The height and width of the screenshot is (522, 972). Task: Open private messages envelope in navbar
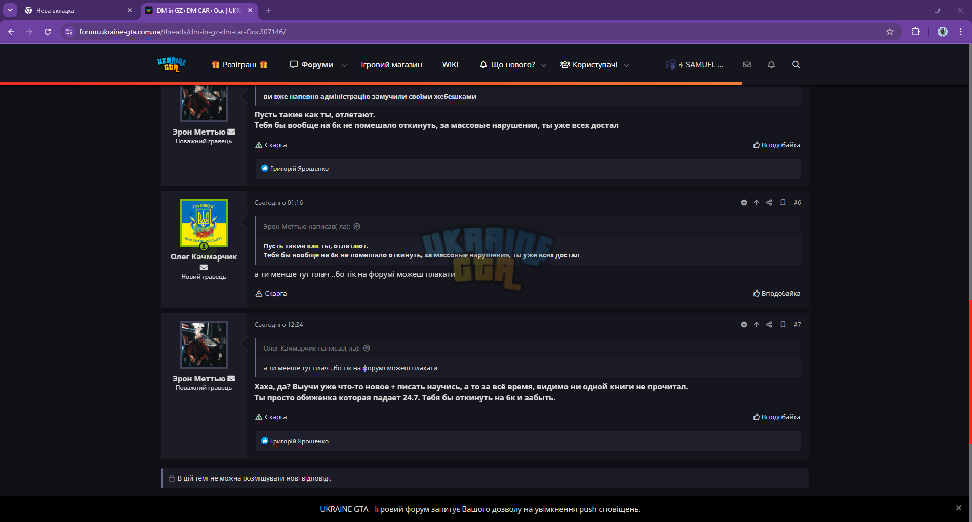pyautogui.click(x=747, y=65)
